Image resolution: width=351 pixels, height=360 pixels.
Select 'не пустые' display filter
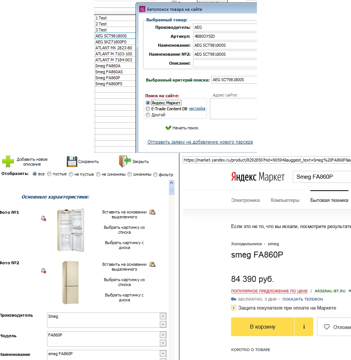(x=71, y=174)
